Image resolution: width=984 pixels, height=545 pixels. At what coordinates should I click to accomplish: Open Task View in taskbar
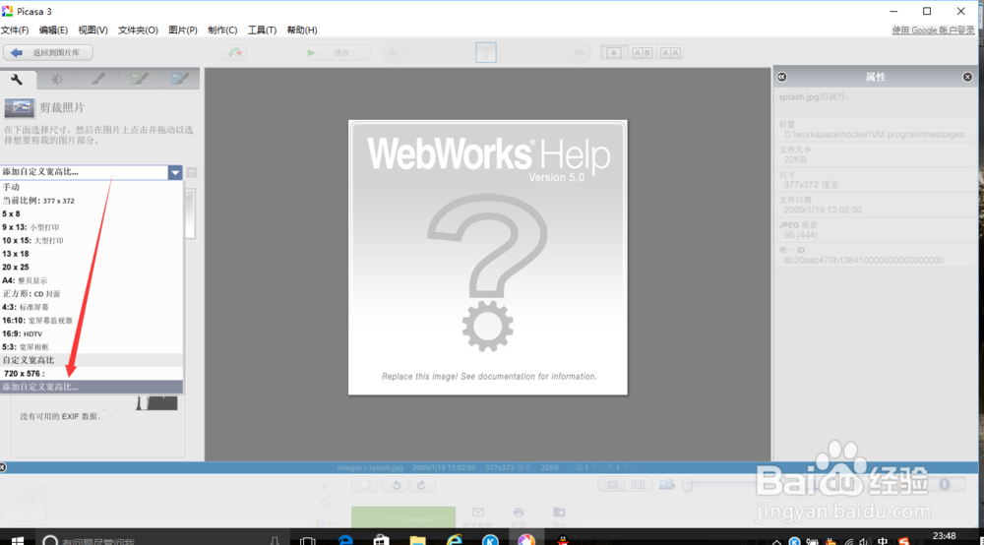307,540
